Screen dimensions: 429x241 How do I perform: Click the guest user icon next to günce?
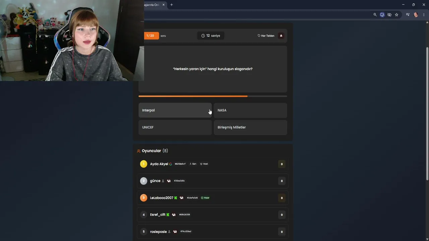(163, 181)
